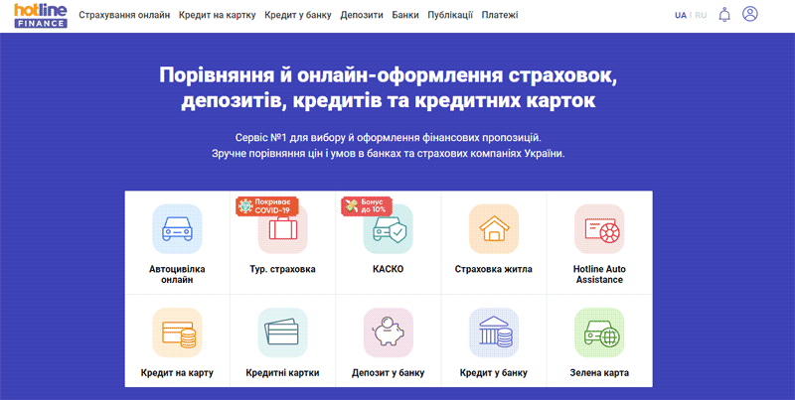This screenshot has width=795, height=400.
Task: Open the Депозит у банку piggy bank icon
Action: pyautogui.click(x=389, y=333)
